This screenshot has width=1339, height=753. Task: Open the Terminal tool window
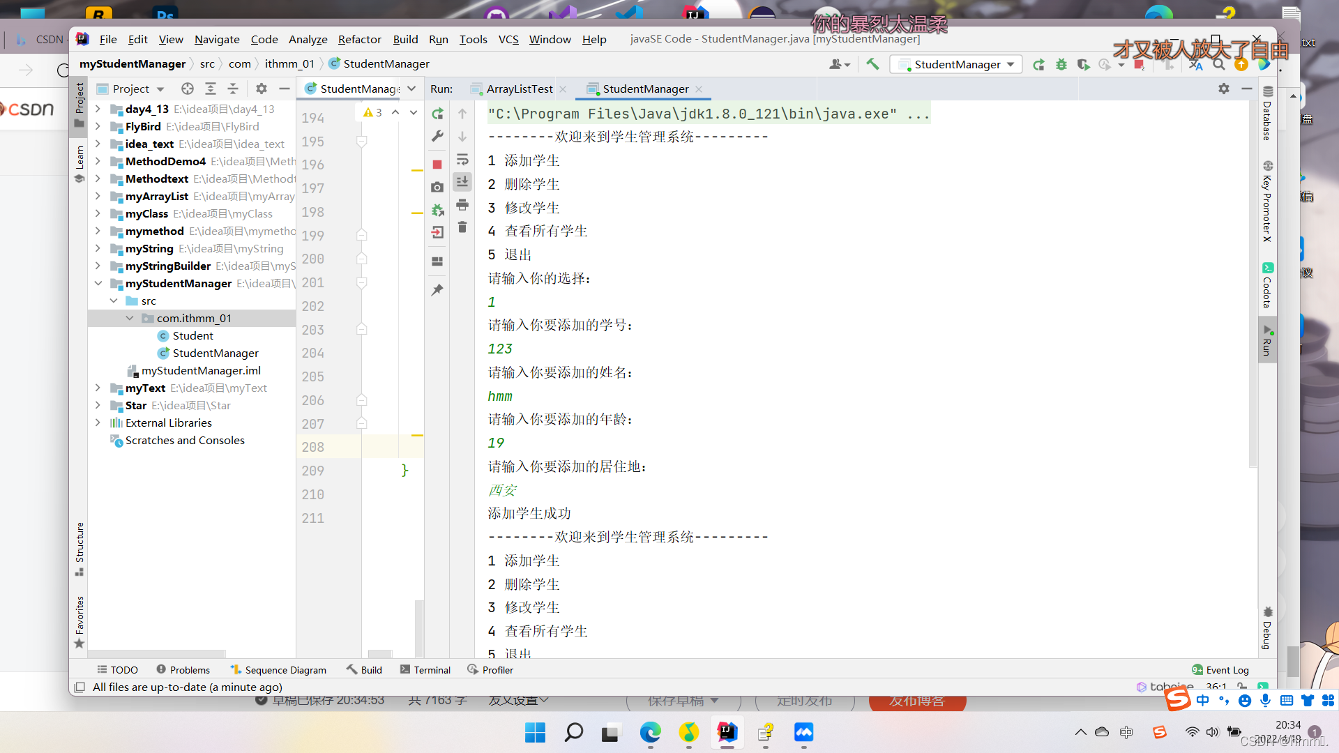point(425,669)
